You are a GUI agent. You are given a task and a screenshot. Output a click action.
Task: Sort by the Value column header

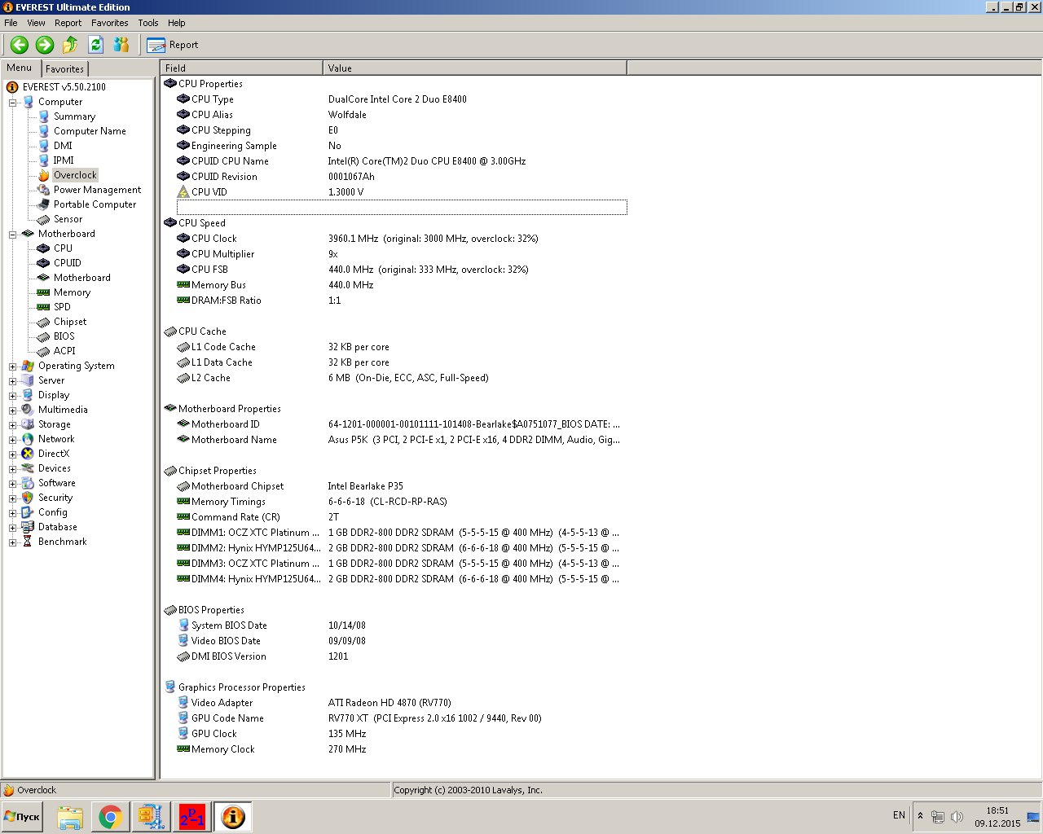475,68
